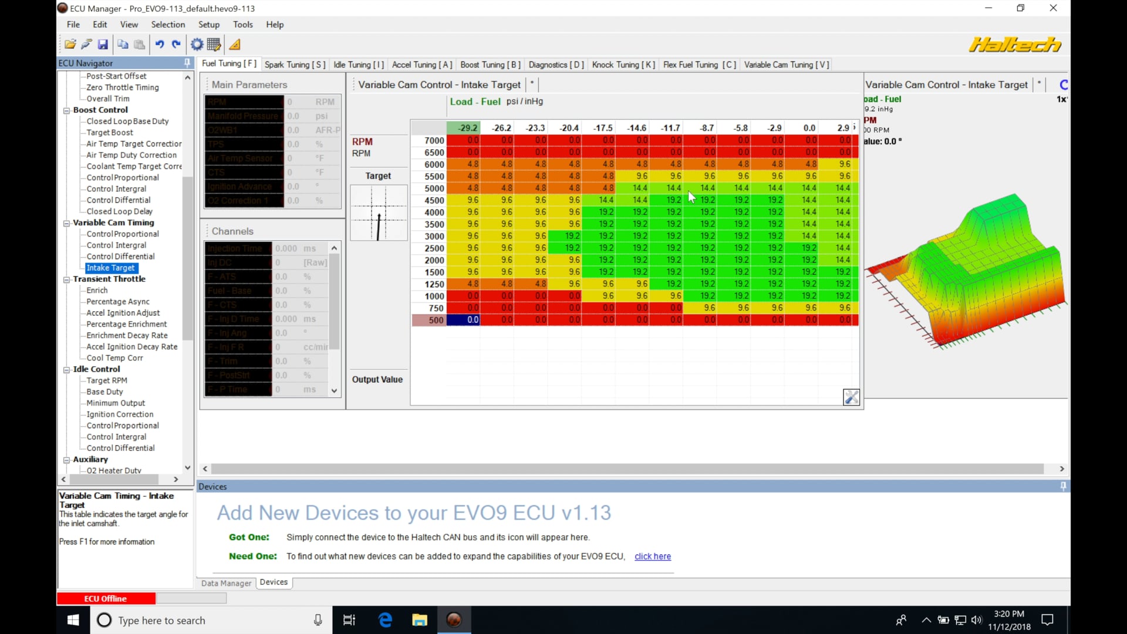Toggle the pin on ECU Navigator panel
Viewport: 1127px width, 634px height.
coord(187,63)
